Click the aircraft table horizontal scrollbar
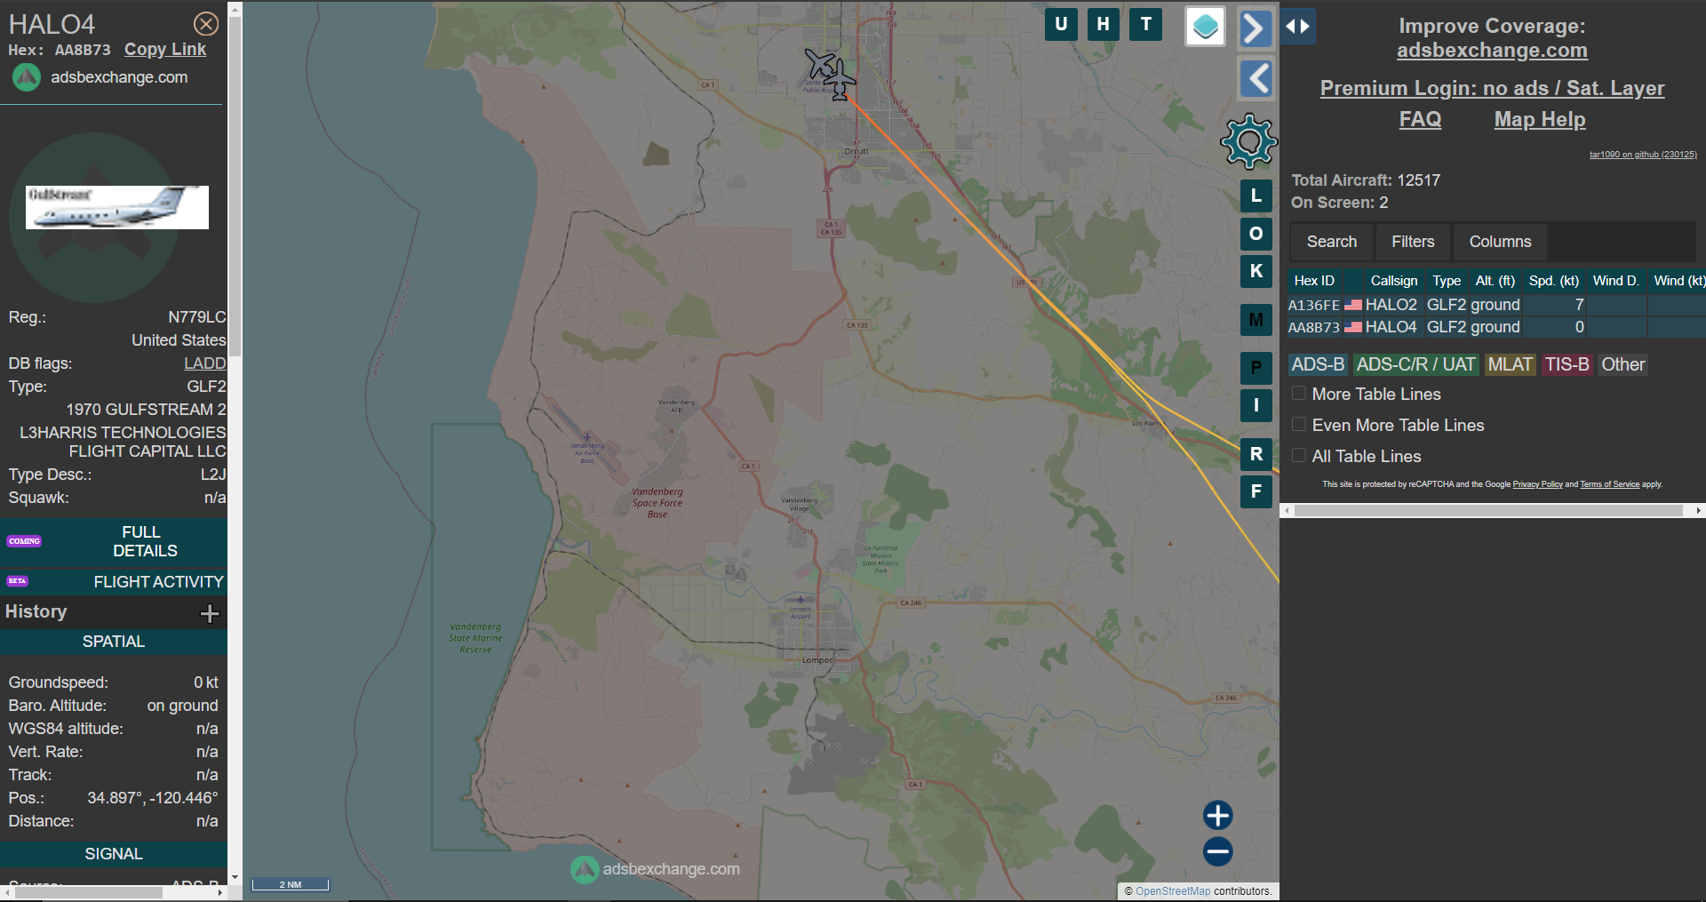 pos(1488,510)
